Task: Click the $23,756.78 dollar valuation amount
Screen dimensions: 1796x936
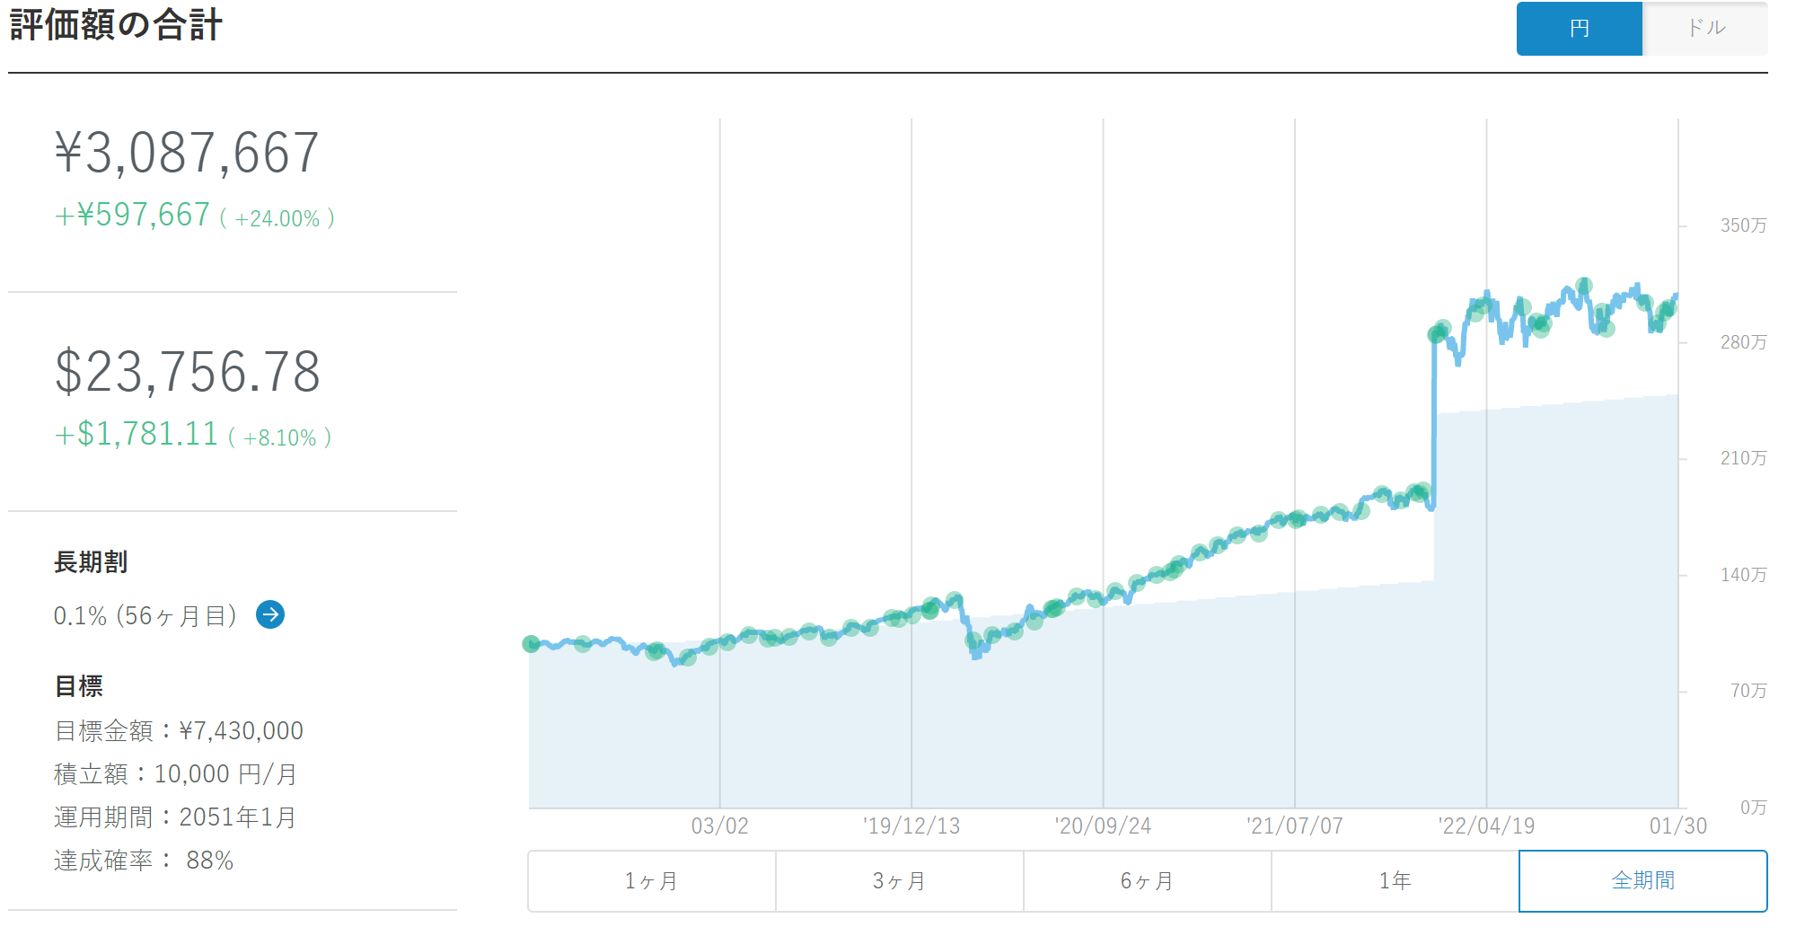Action: pyautogui.click(x=187, y=372)
